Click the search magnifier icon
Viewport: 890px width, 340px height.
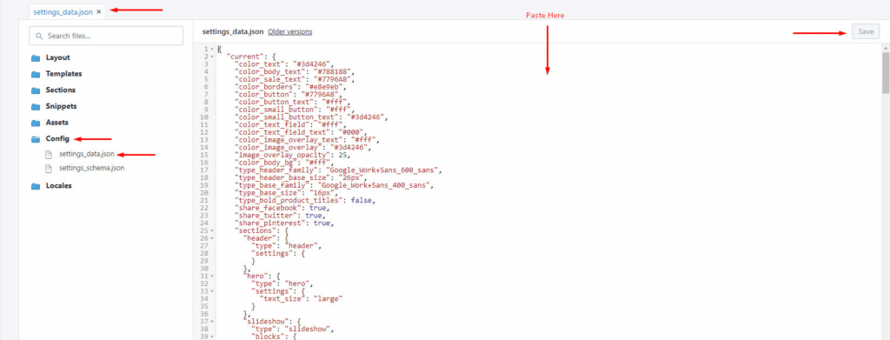(x=40, y=36)
